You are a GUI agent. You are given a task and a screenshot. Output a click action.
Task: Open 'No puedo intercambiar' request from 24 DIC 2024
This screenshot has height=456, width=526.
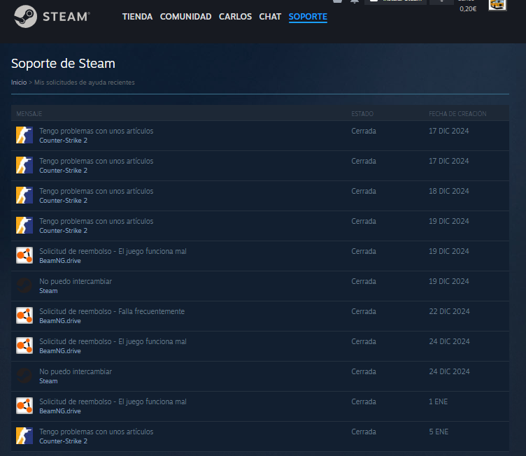point(76,371)
